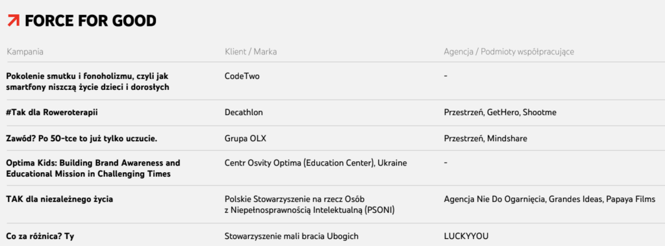Viewport: 665px width, 246px height.
Task: Click Stowarzyszenie mali bracia Ubogich cell
Action: [x=292, y=236]
